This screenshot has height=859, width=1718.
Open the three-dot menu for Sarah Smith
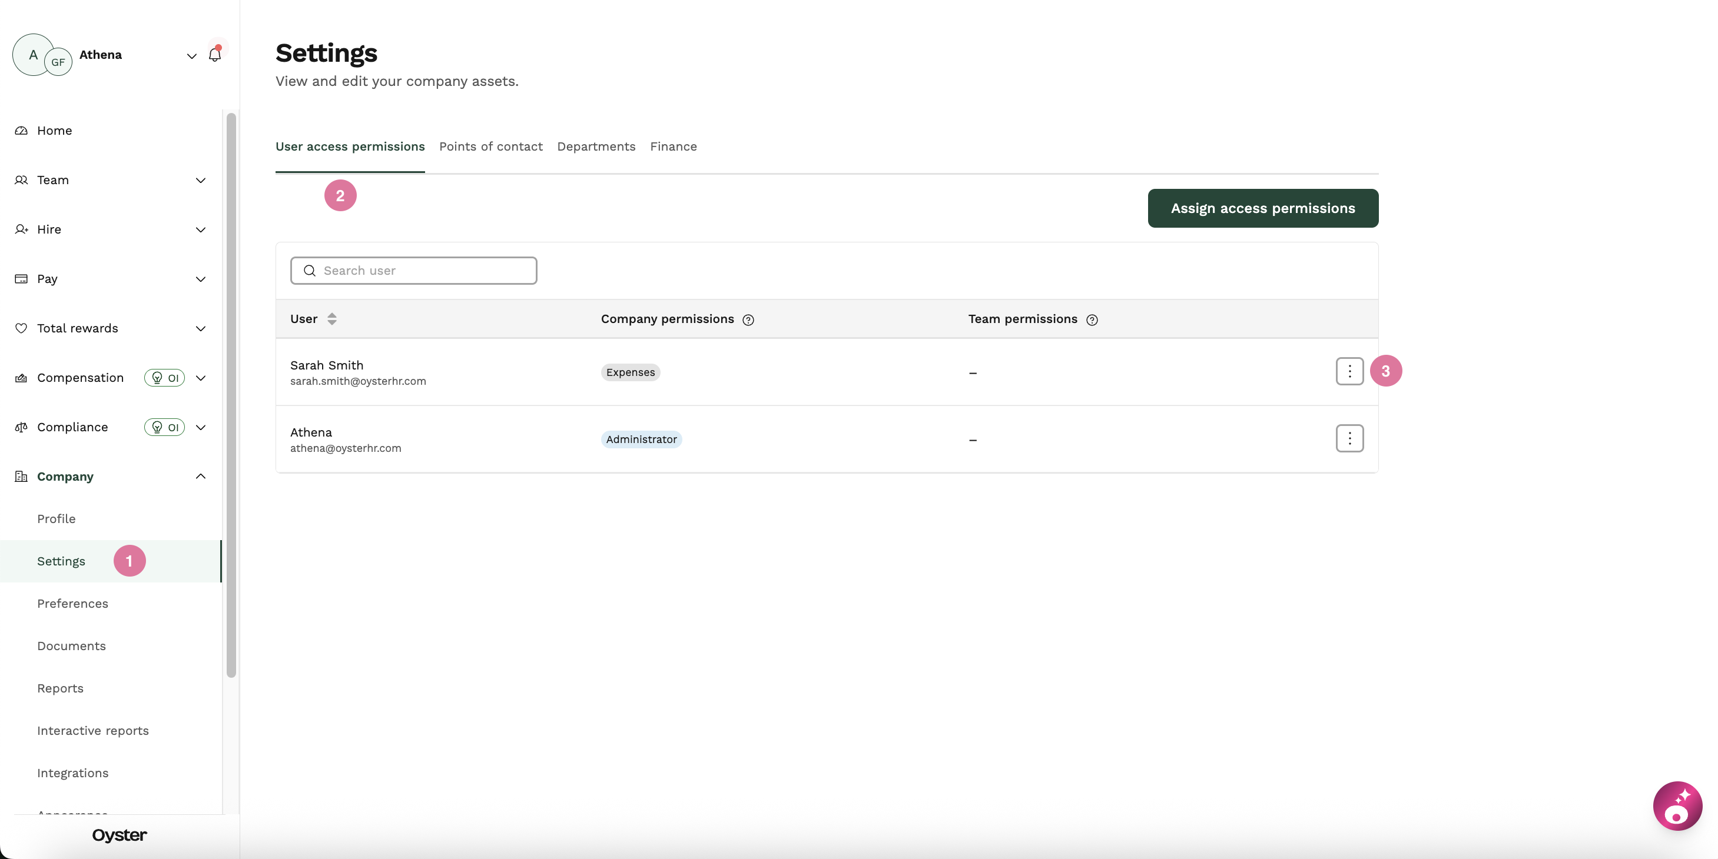pyautogui.click(x=1349, y=371)
